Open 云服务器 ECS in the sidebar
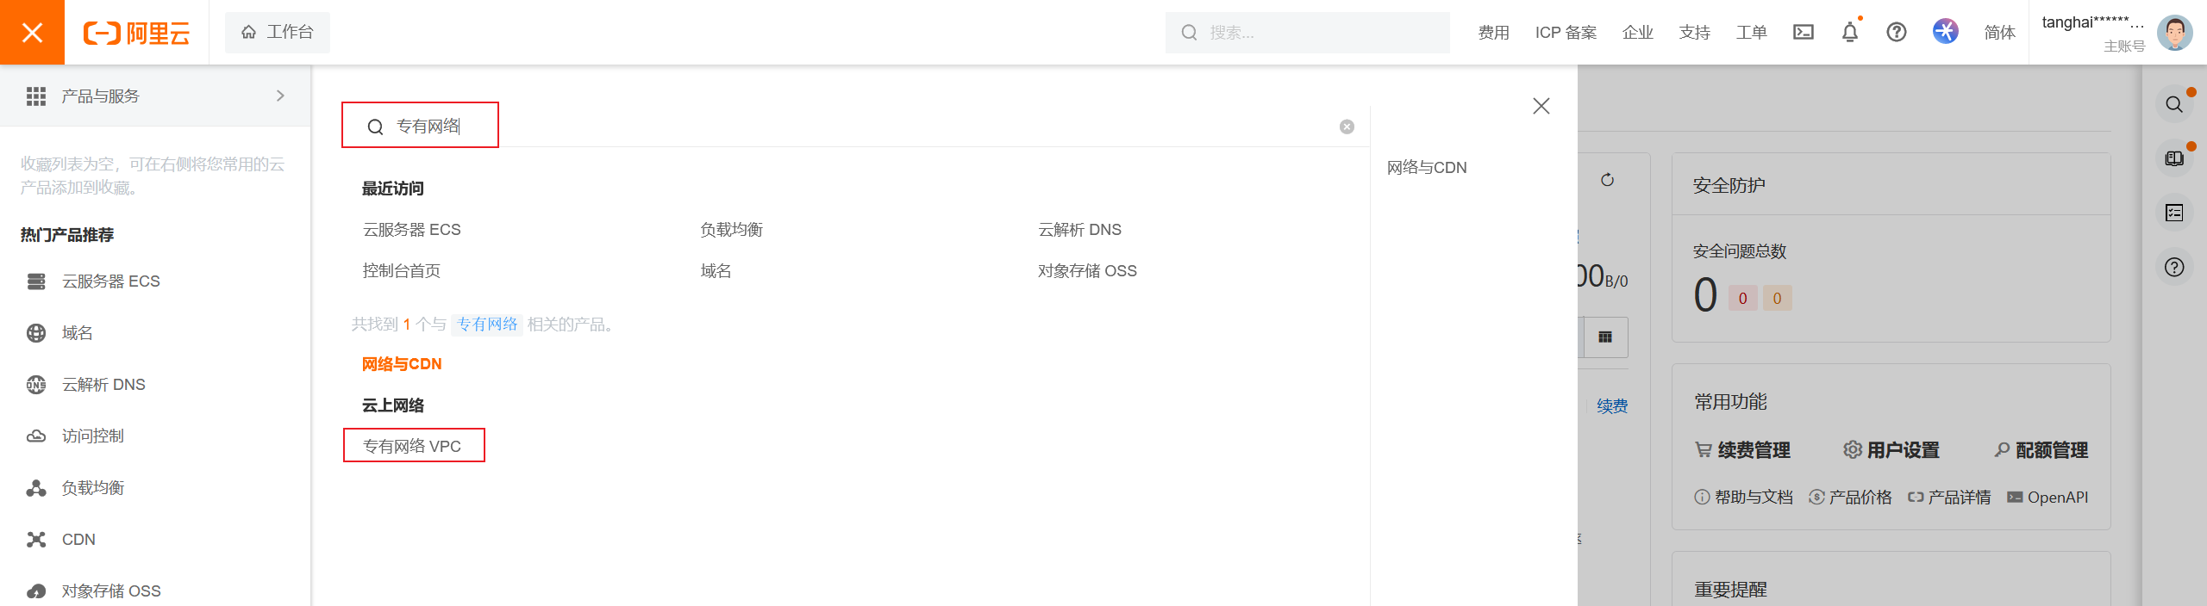 pos(110,281)
